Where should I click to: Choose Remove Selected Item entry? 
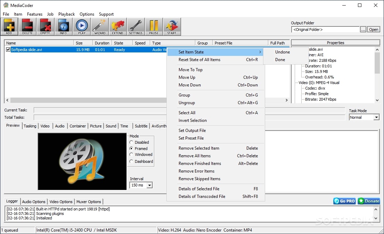pos(215,148)
